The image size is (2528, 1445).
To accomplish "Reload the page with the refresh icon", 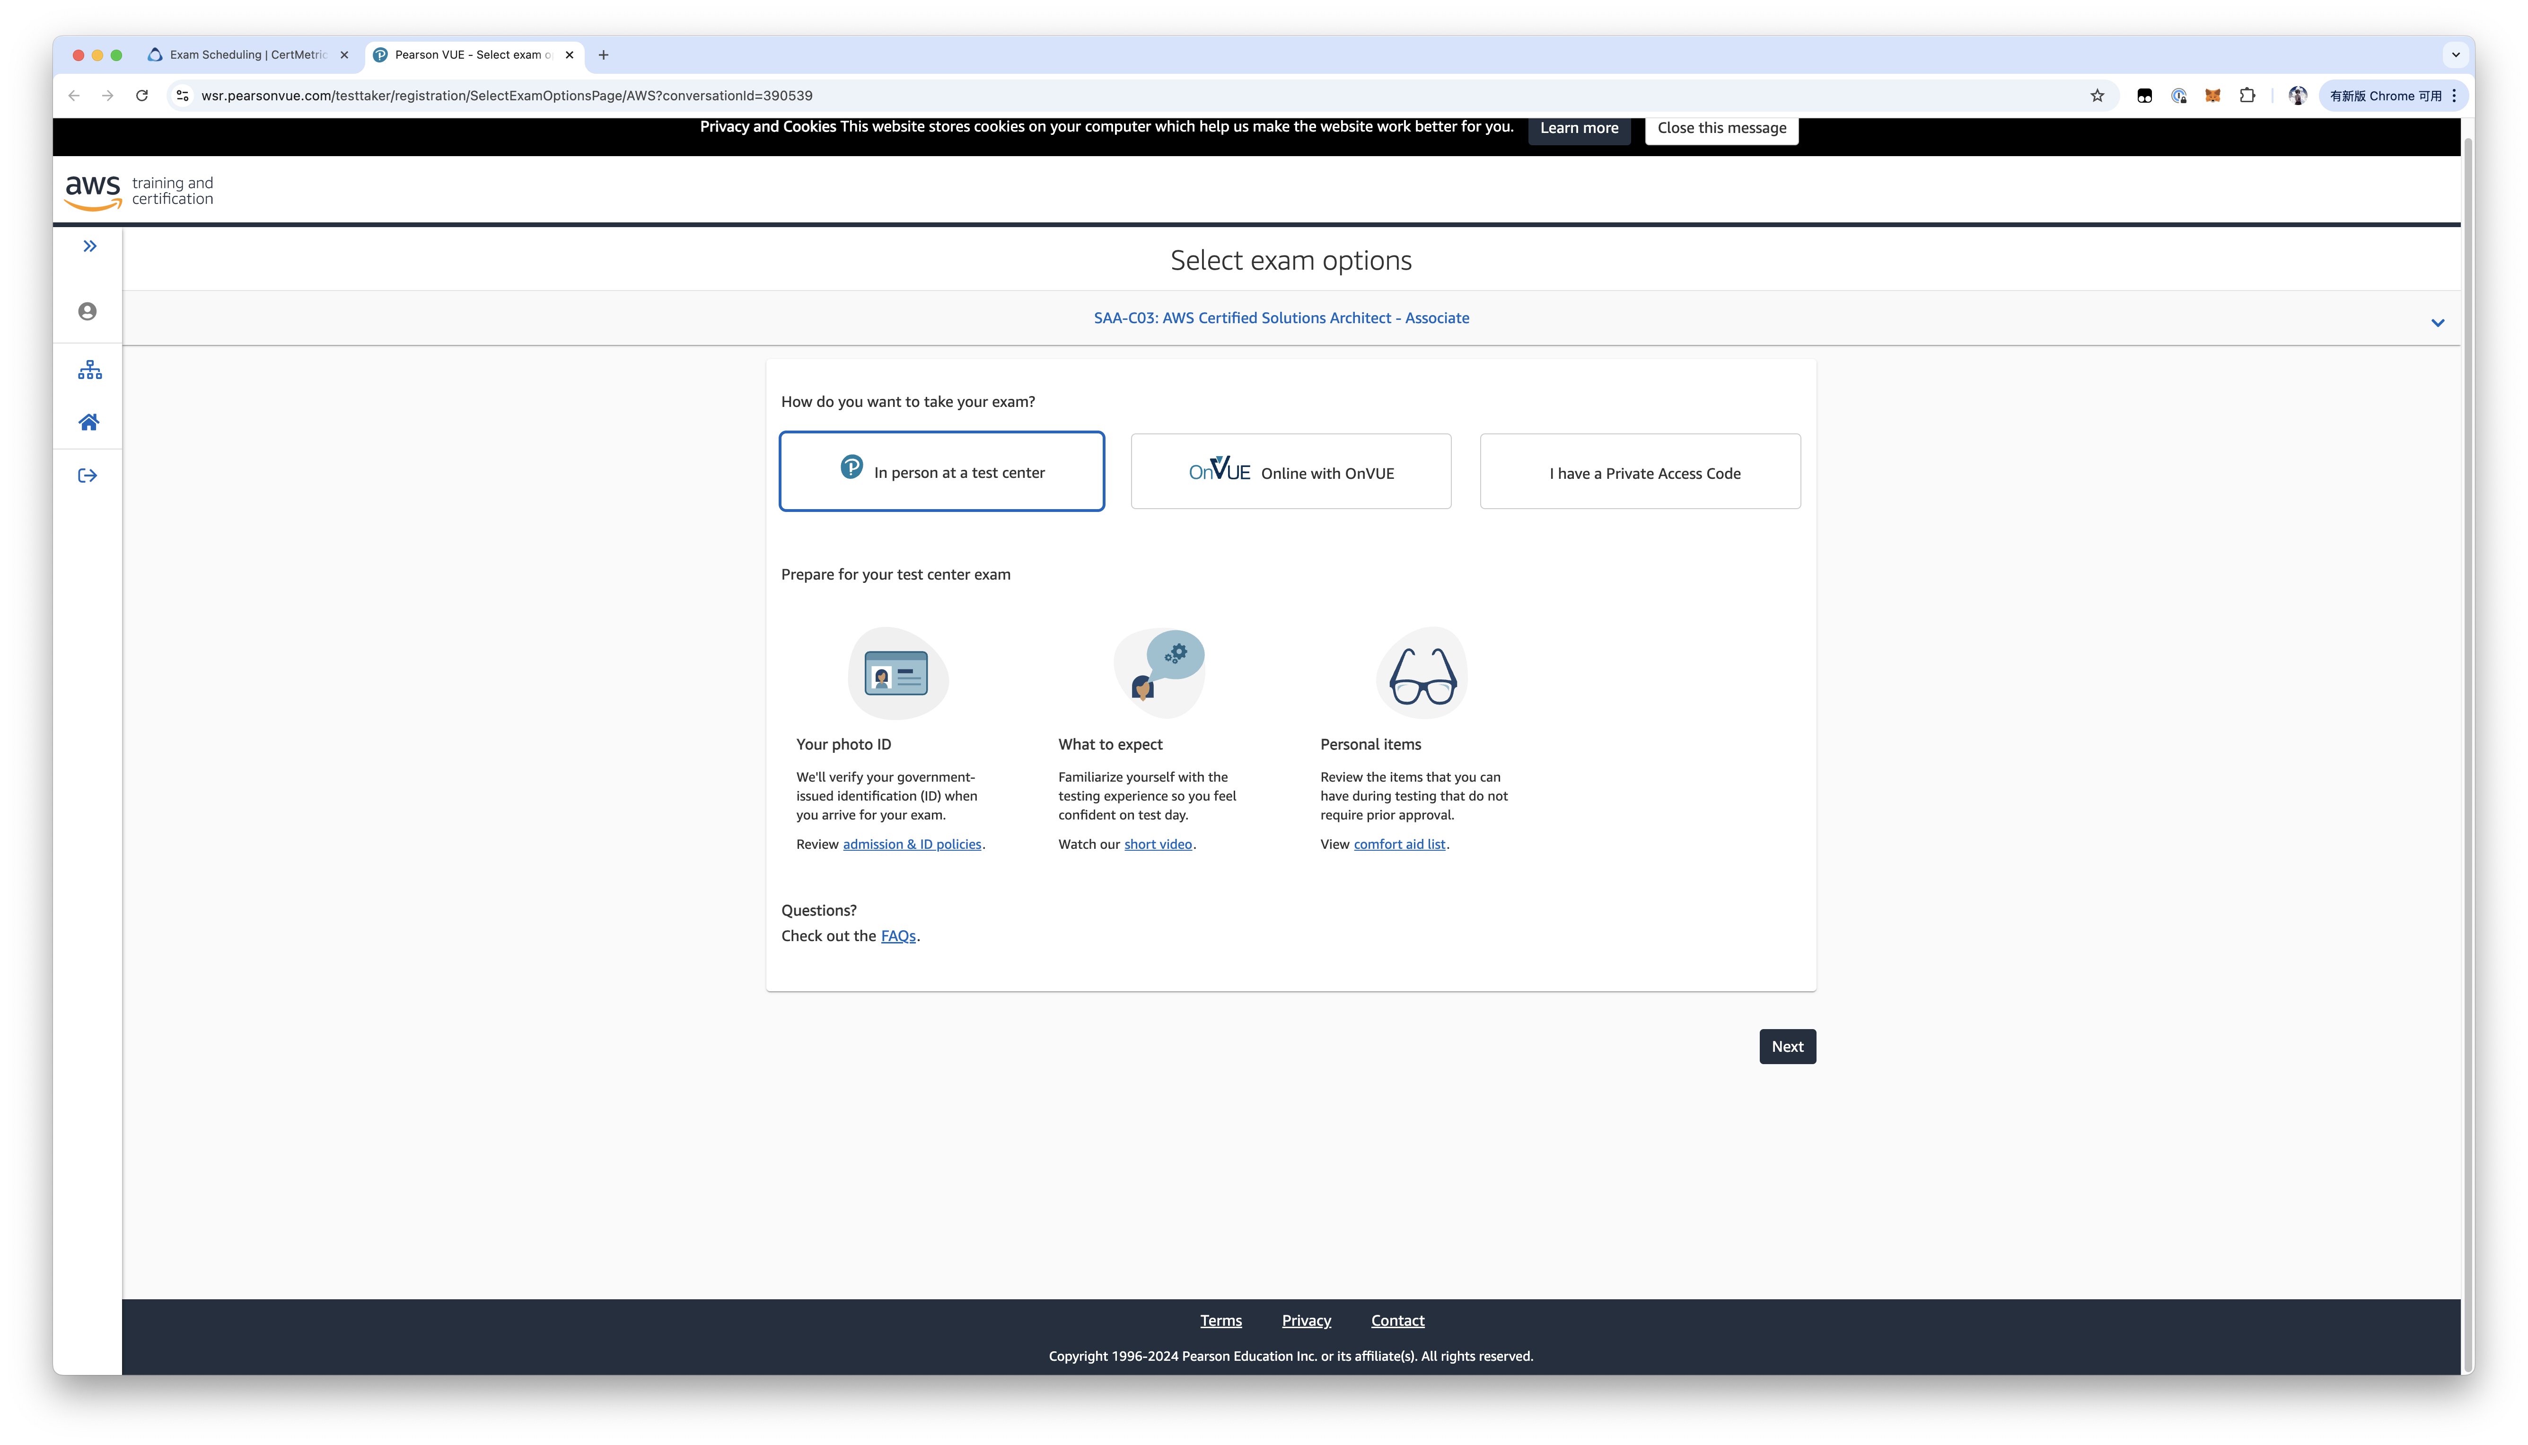I will click(142, 95).
